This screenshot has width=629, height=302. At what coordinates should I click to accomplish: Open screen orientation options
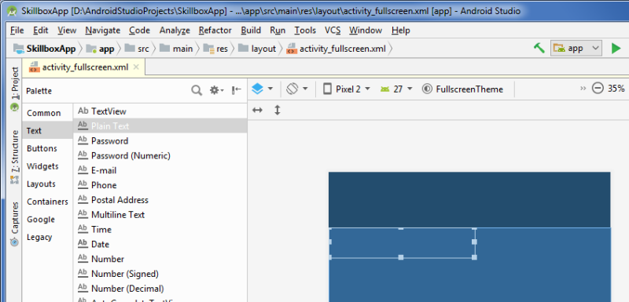click(x=297, y=89)
